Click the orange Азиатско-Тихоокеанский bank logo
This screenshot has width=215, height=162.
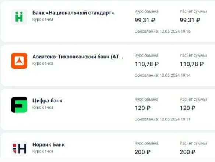point(19,61)
